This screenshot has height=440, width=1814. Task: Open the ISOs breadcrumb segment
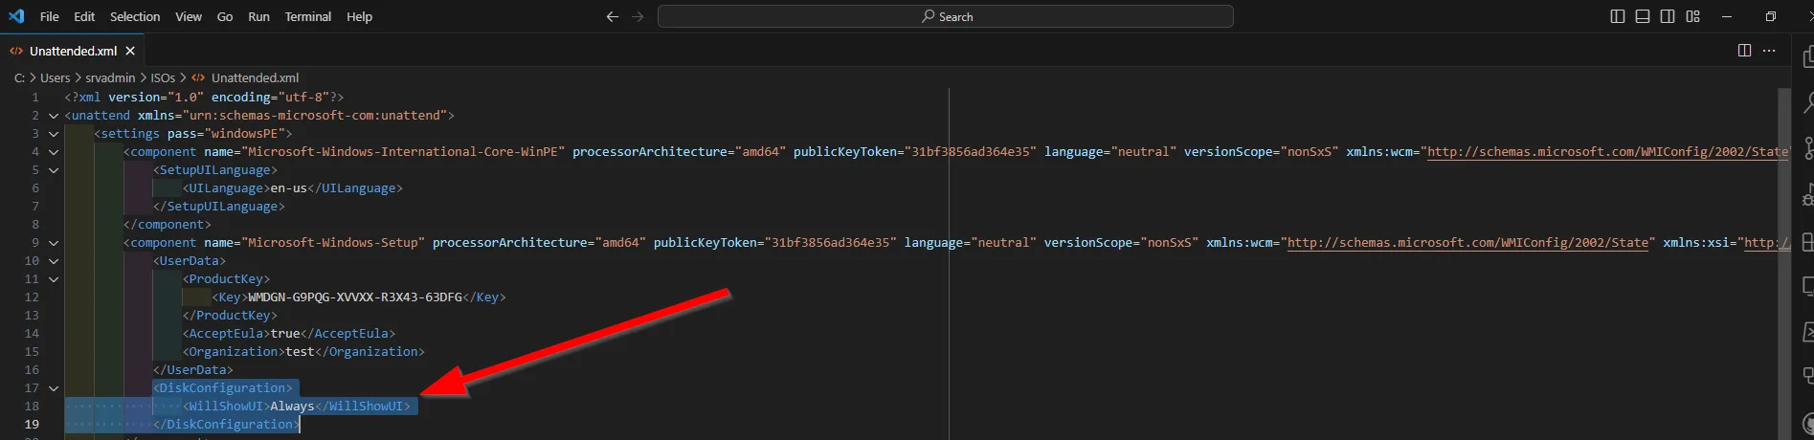[x=163, y=77]
